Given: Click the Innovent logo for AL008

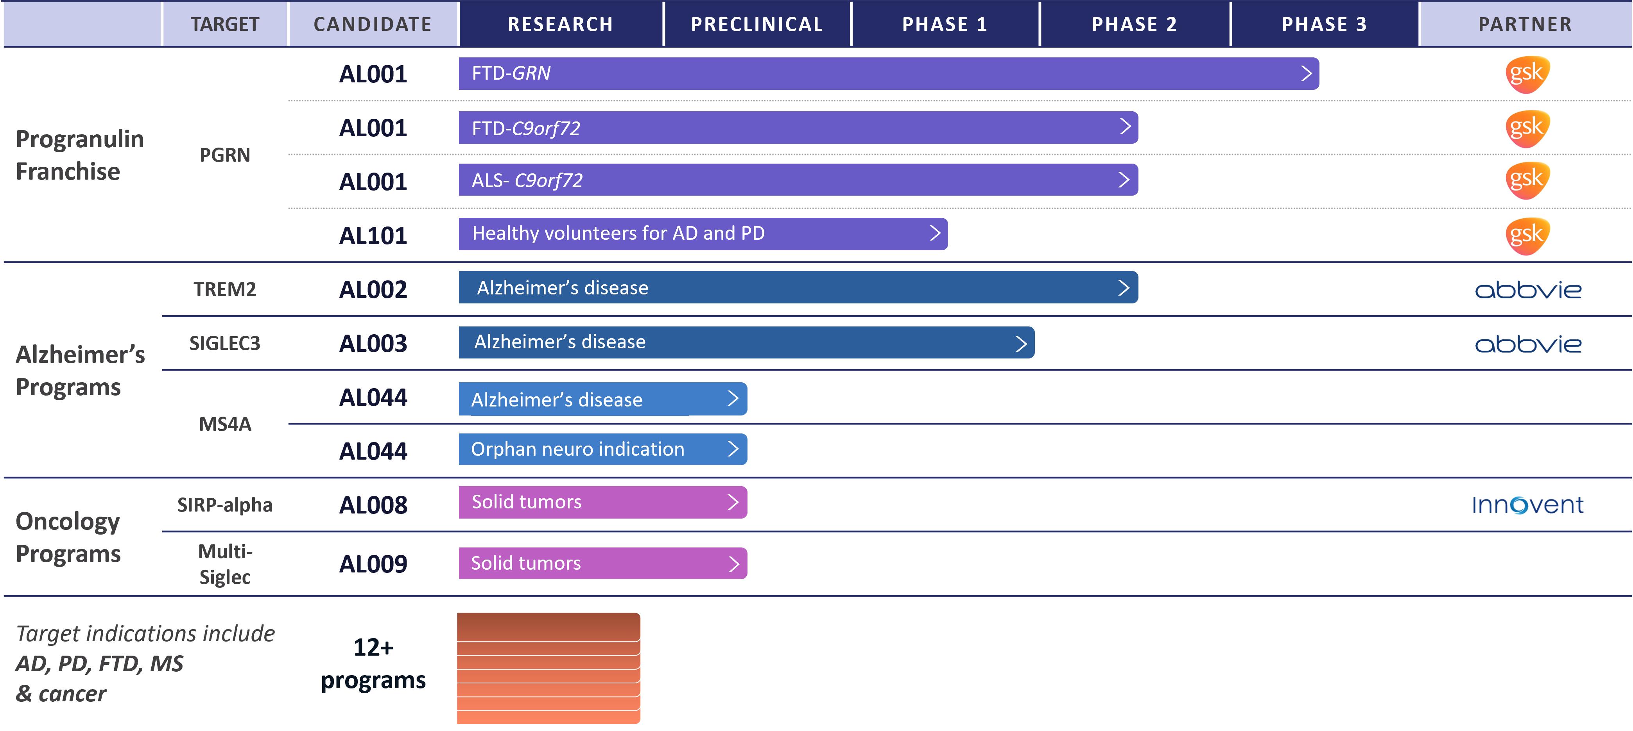Looking at the screenshot, I should coord(1527,505).
